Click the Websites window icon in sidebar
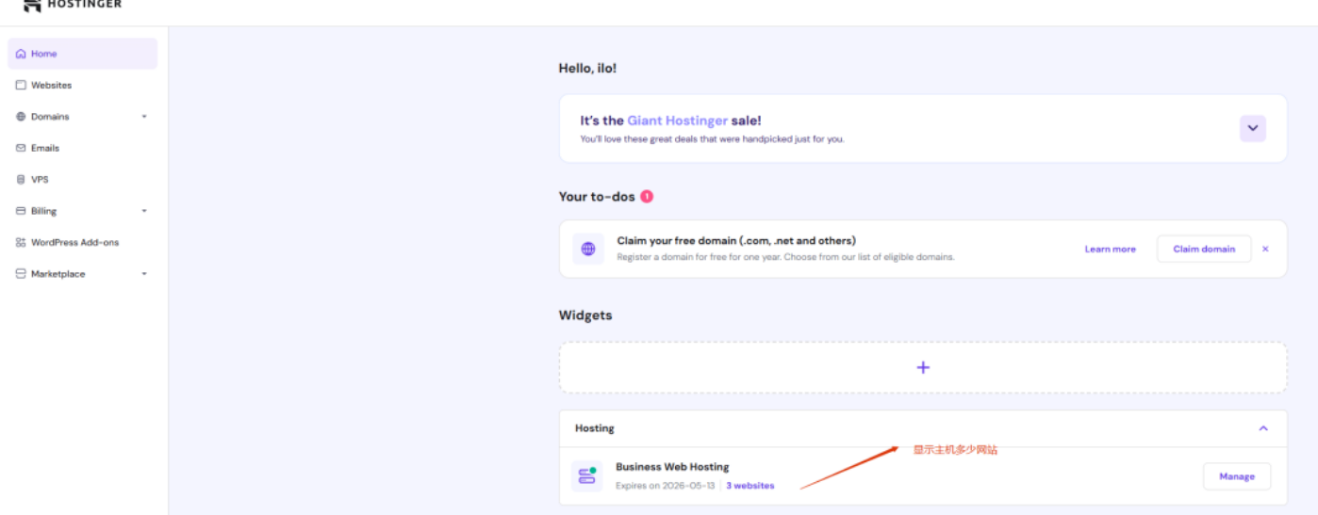Screen dimensions: 1318x515 [21, 85]
